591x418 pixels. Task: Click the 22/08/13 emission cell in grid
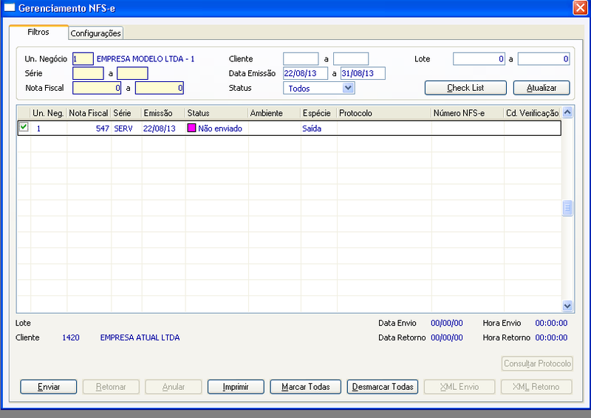coord(163,129)
